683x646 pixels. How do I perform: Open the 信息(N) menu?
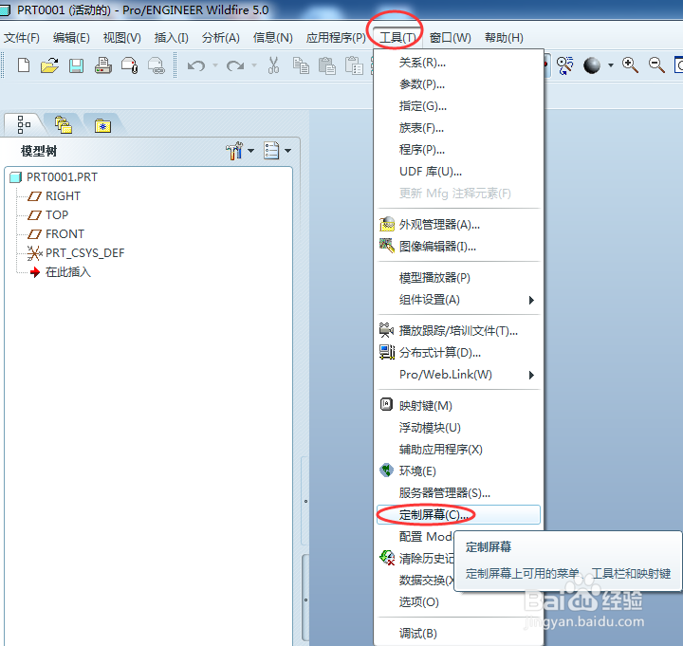pos(272,38)
